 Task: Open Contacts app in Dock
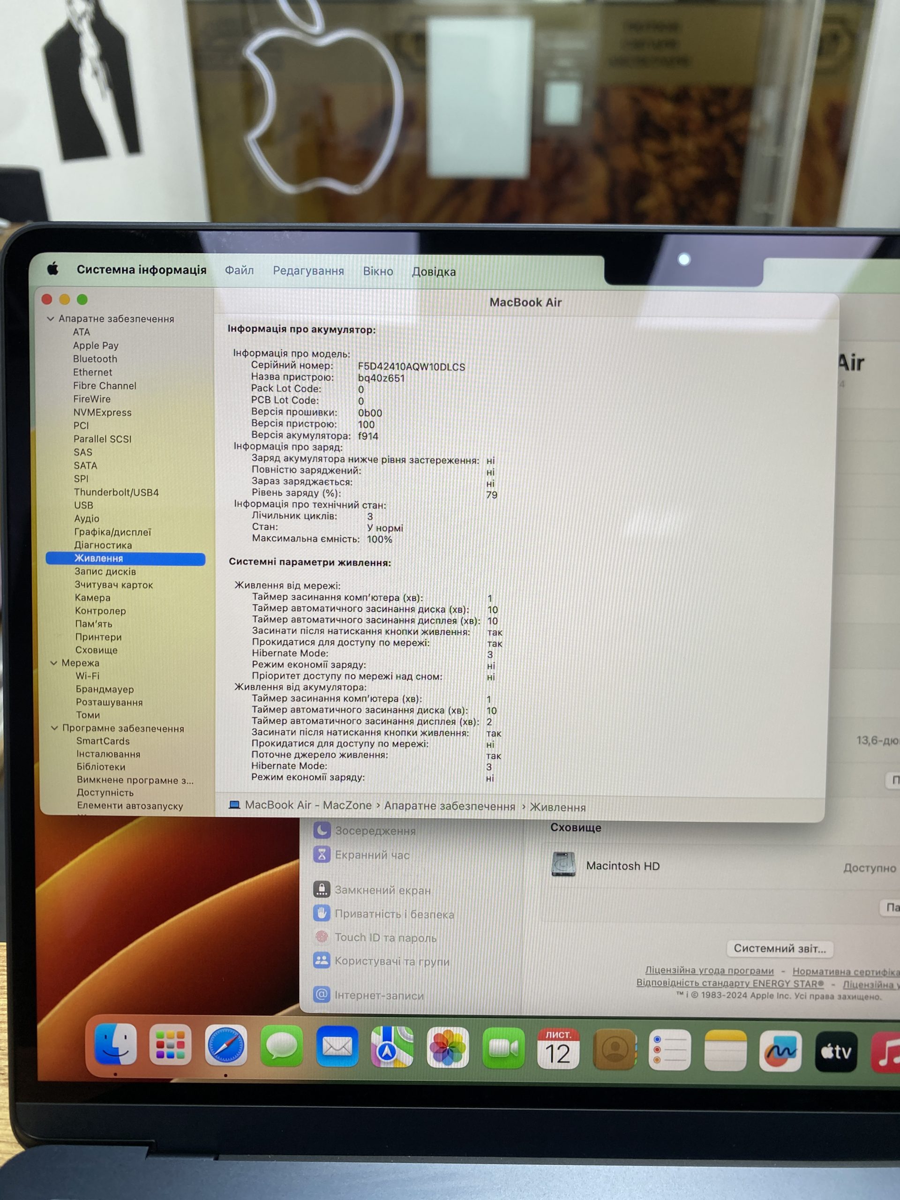(x=614, y=1049)
